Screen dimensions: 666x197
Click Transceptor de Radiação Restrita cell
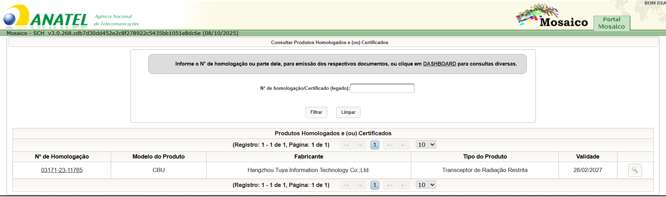[x=485, y=170]
